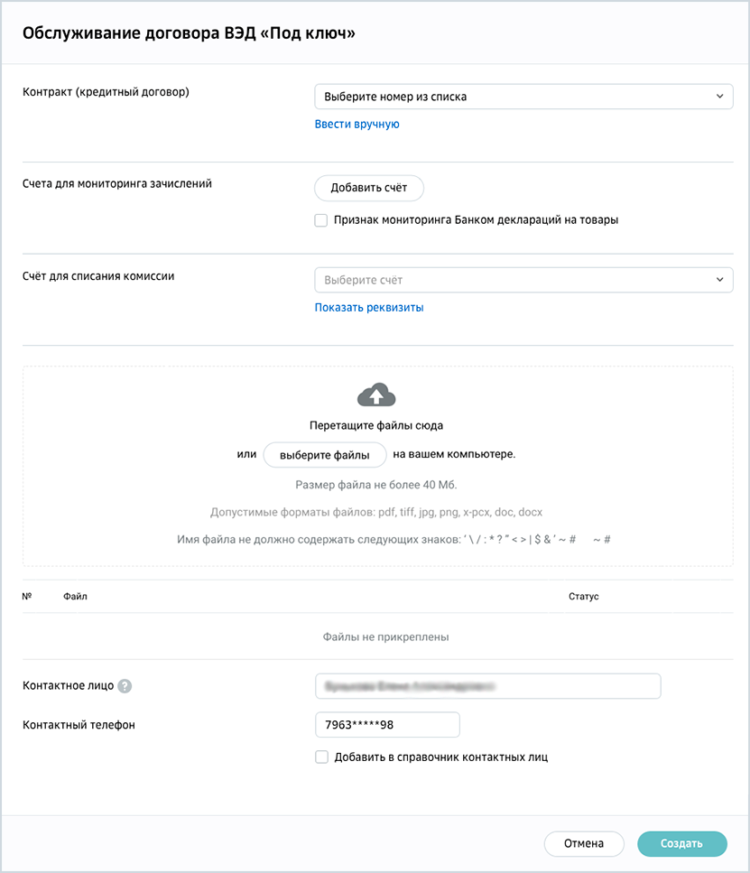The image size is (750, 873).
Task: Click the выберите файлы button
Action: click(325, 455)
